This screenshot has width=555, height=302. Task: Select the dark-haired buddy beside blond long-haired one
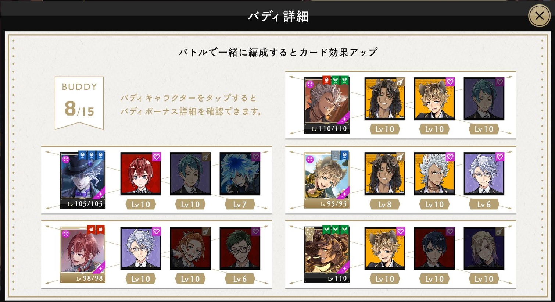434,248
